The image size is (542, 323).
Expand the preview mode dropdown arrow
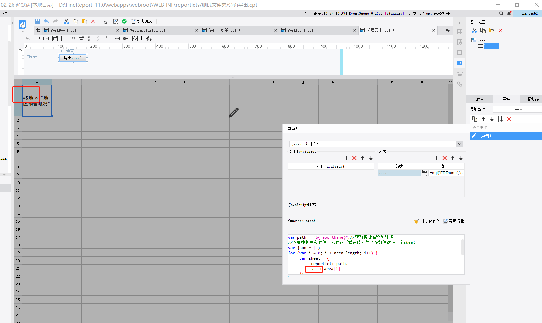(22, 32)
